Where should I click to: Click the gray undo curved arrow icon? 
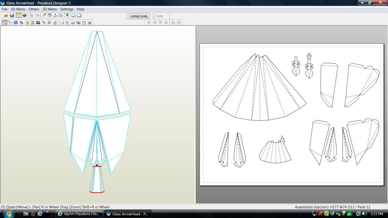tap(49, 23)
